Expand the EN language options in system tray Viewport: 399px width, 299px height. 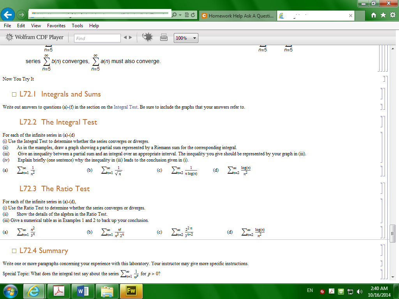(310, 291)
